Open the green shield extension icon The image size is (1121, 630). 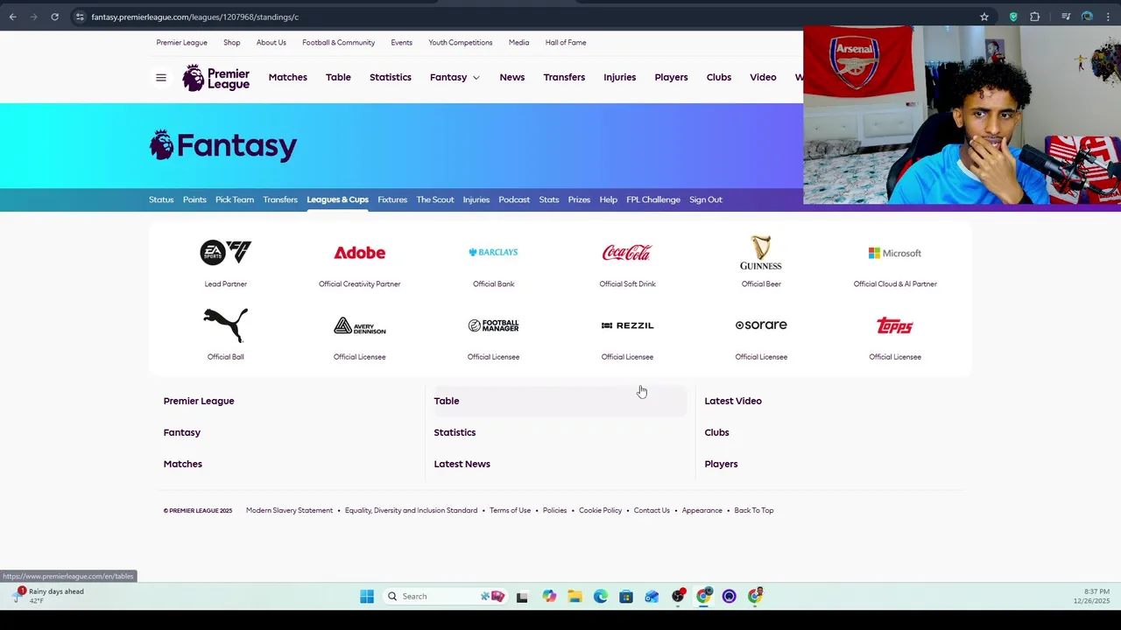click(1013, 17)
